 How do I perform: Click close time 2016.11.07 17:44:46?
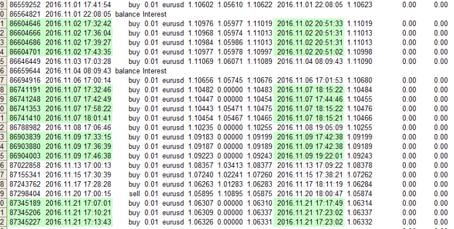[310, 99]
